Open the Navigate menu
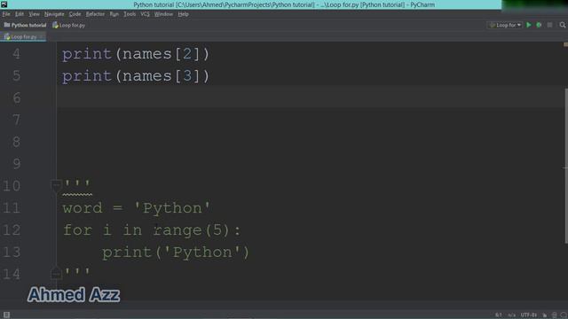568x319 pixels. (54, 14)
